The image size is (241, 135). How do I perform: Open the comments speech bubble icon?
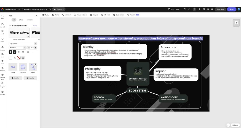click(204, 9)
